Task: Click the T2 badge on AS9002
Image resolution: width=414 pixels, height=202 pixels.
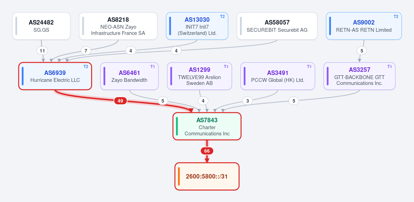Action: point(396,16)
